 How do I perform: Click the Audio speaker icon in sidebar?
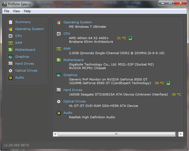click(x=11, y=77)
